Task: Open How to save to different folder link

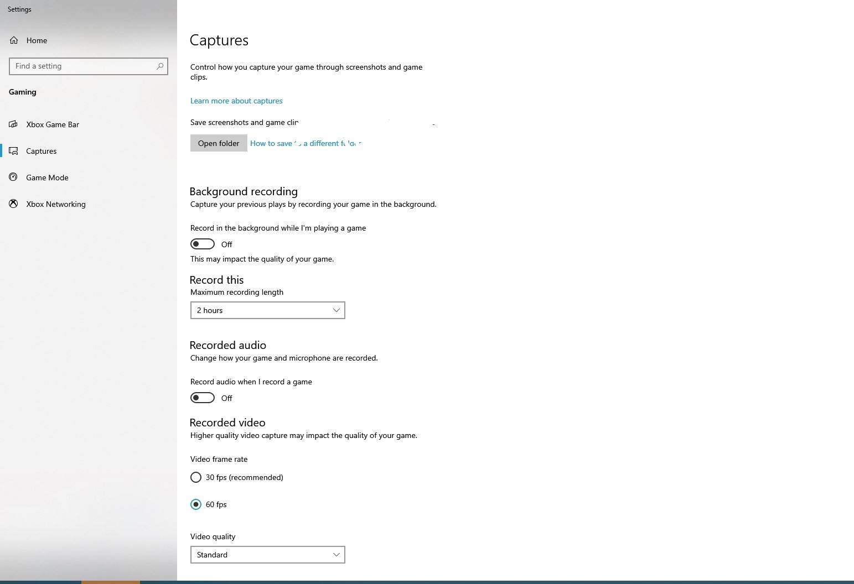Action: pyautogui.click(x=306, y=143)
